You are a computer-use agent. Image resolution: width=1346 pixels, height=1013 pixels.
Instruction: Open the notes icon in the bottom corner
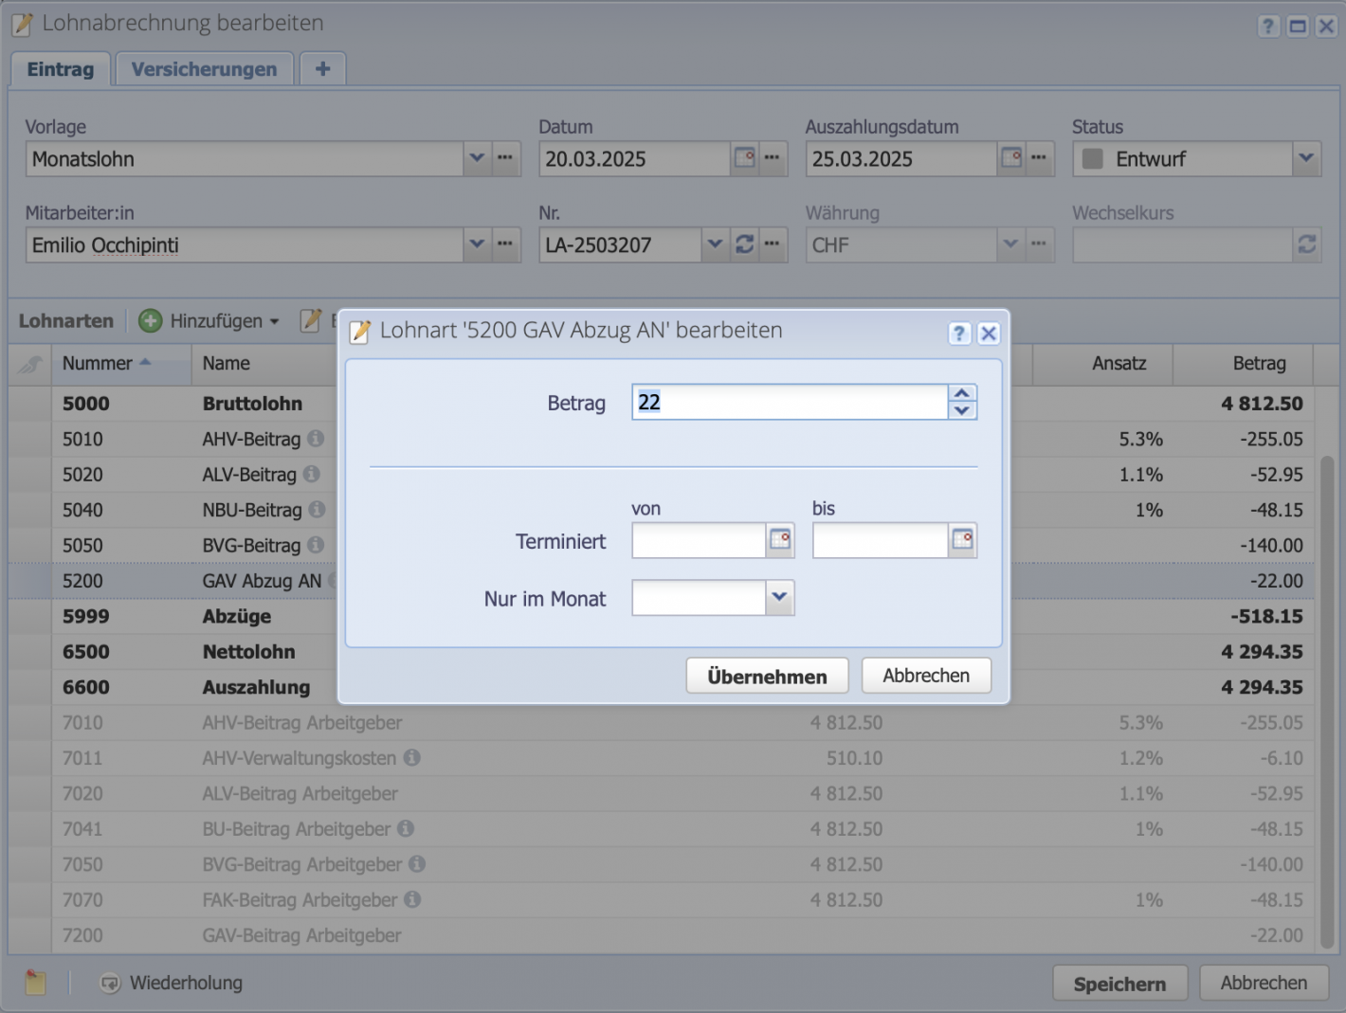point(35,983)
